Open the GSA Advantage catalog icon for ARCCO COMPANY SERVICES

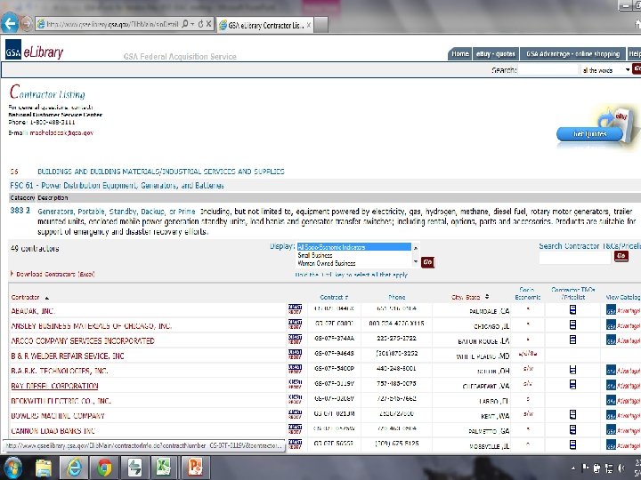point(623,340)
